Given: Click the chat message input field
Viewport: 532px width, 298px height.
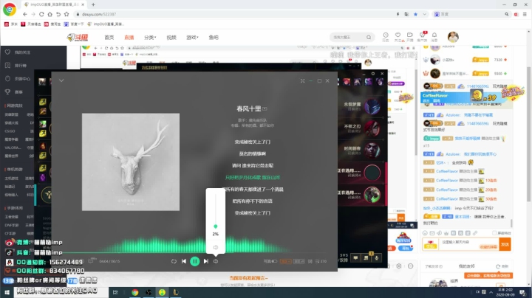Looking at the screenshot, I should (468, 244).
